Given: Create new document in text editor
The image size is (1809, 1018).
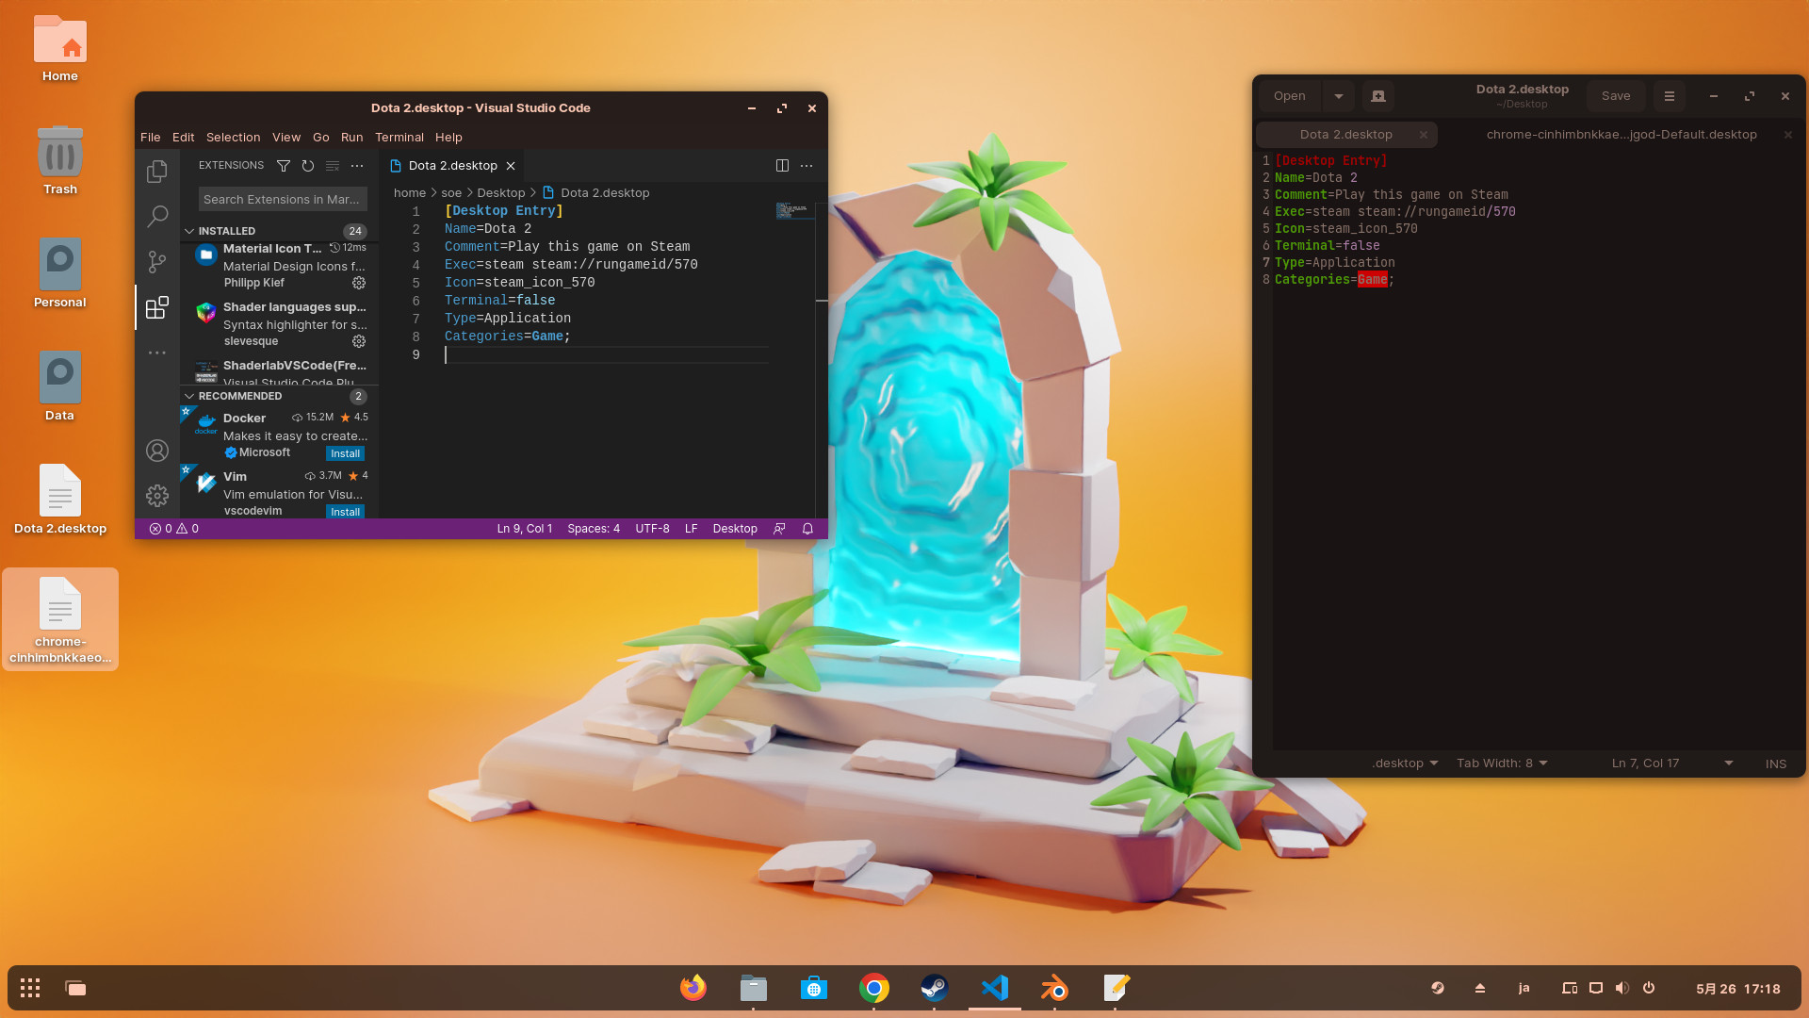Looking at the screenshot, I should (1378, 96).
